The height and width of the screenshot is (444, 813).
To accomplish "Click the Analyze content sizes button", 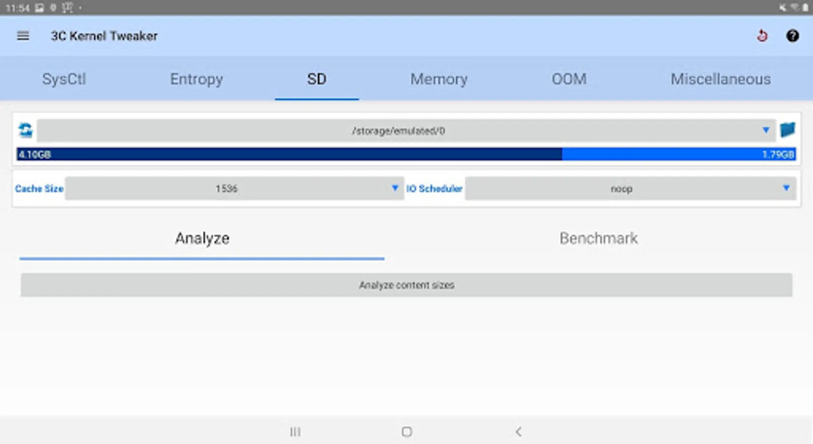I will coord(406,285).
